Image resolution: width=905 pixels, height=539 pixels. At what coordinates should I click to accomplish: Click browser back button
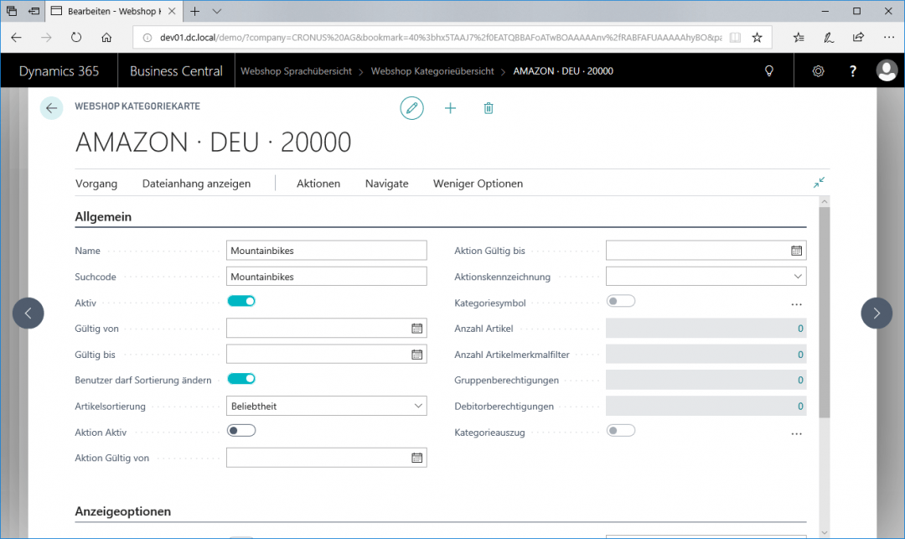pyautogui.click(x=16, y=38)
